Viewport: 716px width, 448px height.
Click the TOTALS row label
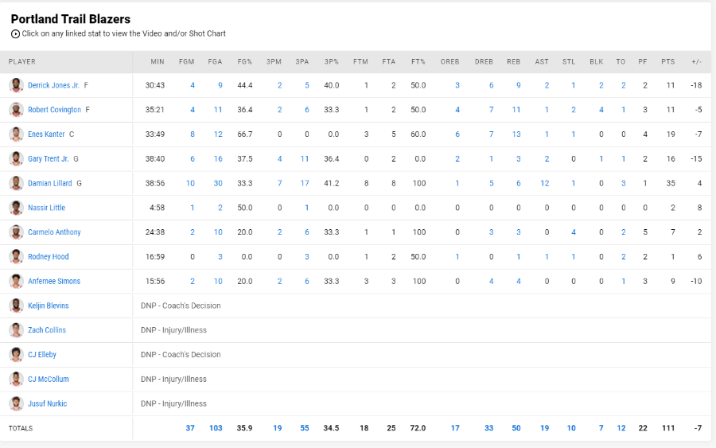[x=21, y=428]
